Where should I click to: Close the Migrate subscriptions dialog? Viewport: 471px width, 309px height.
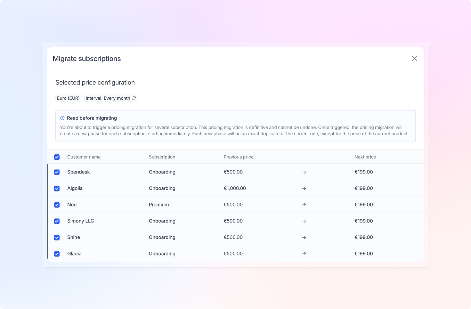414,59
